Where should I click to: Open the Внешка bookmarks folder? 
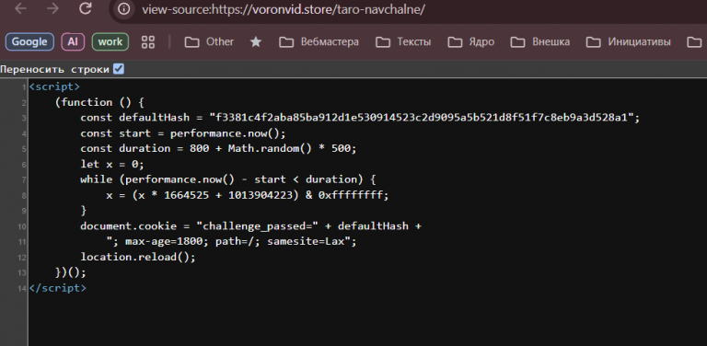(x=540, y=42)
